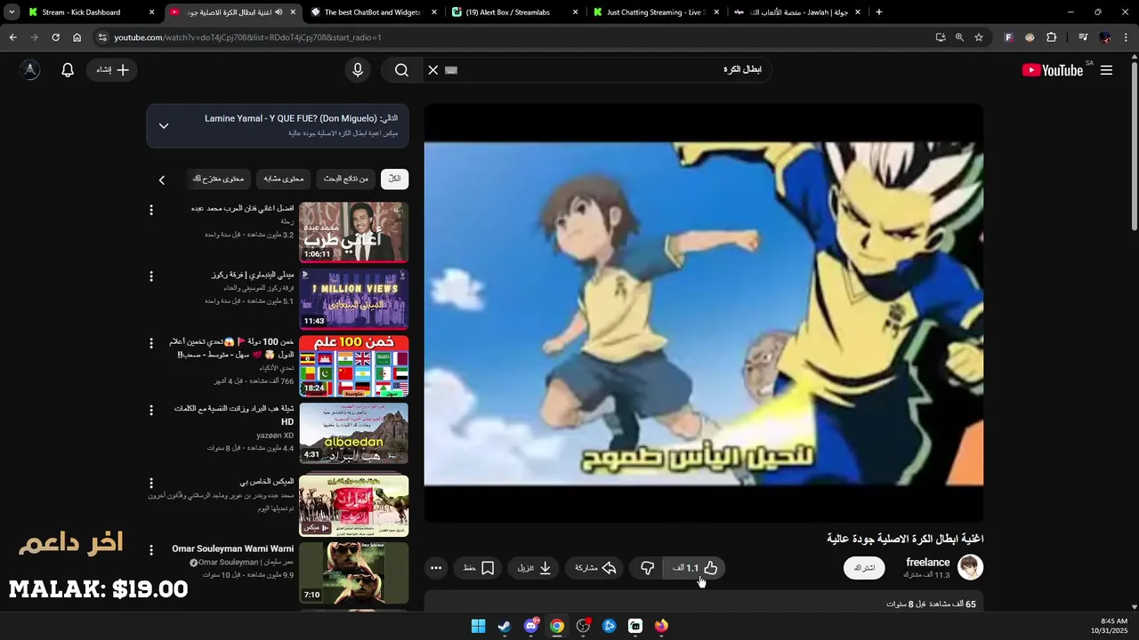Open the albaedan 4:31 video thumbnail
Screen dimensions: 1139x640
[x=353, y=433]
